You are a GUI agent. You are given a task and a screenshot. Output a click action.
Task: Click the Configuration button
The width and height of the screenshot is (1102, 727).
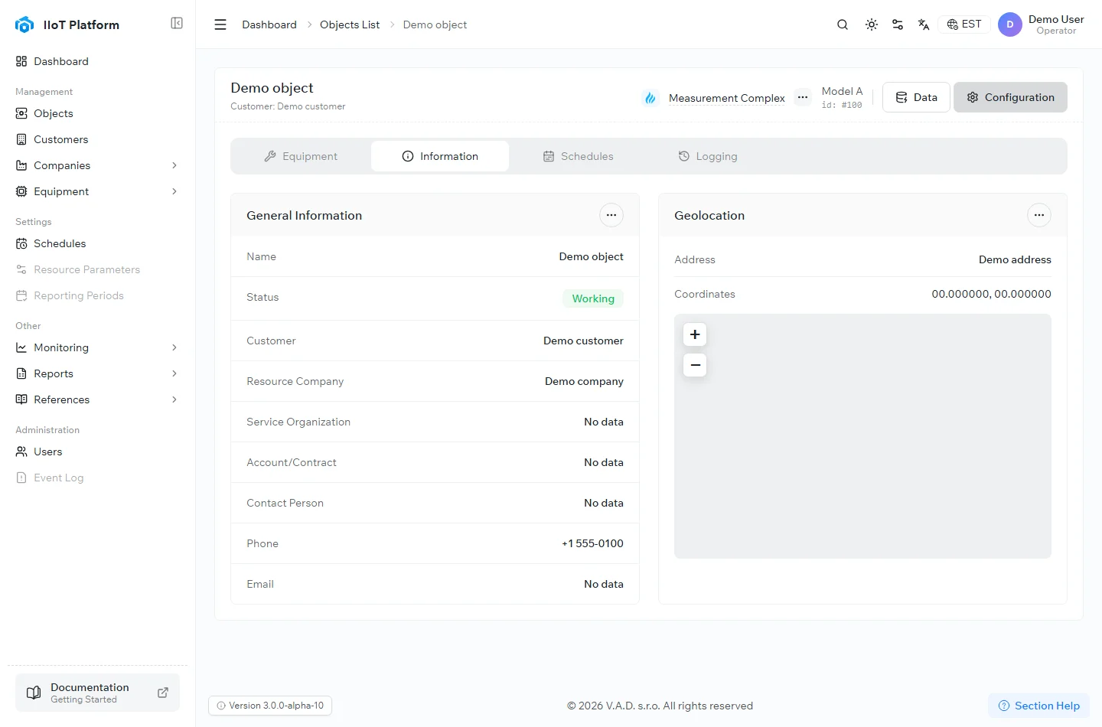coord(1010,97)
